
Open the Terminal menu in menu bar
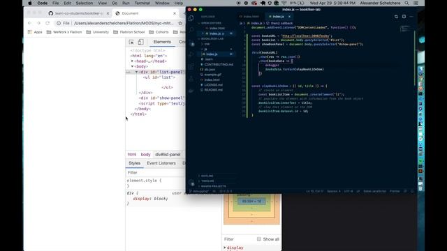[142, 3]
